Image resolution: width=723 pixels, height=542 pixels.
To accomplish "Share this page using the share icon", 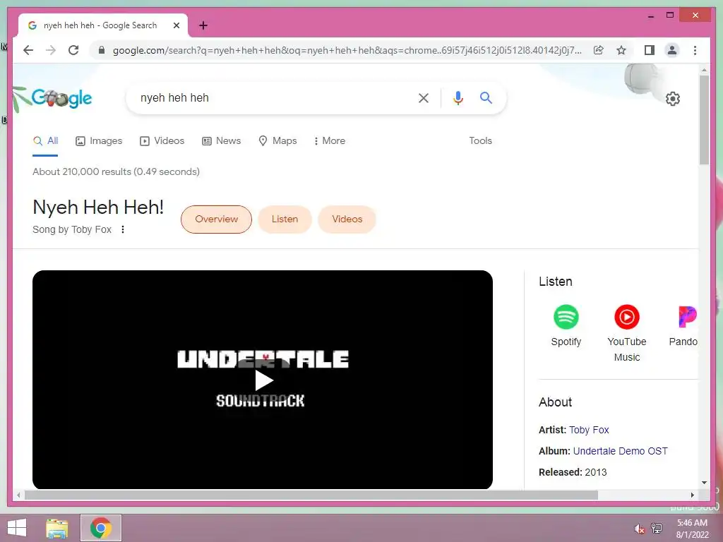I will (x=599, y=50).
